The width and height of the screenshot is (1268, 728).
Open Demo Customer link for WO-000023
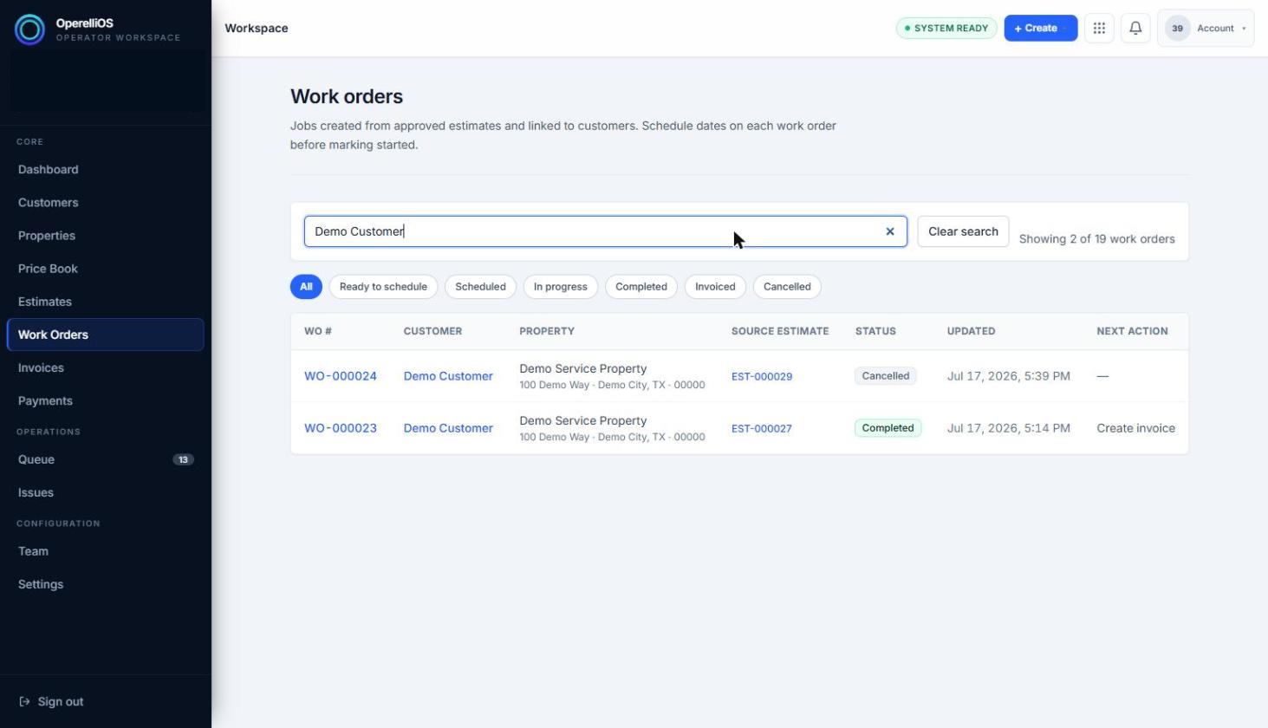tap(448, 428)
